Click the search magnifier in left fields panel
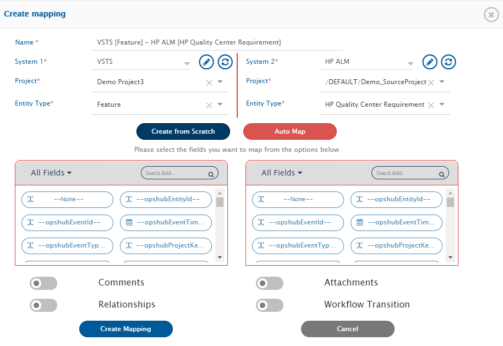The image size is (503, 346). [211, 174]
